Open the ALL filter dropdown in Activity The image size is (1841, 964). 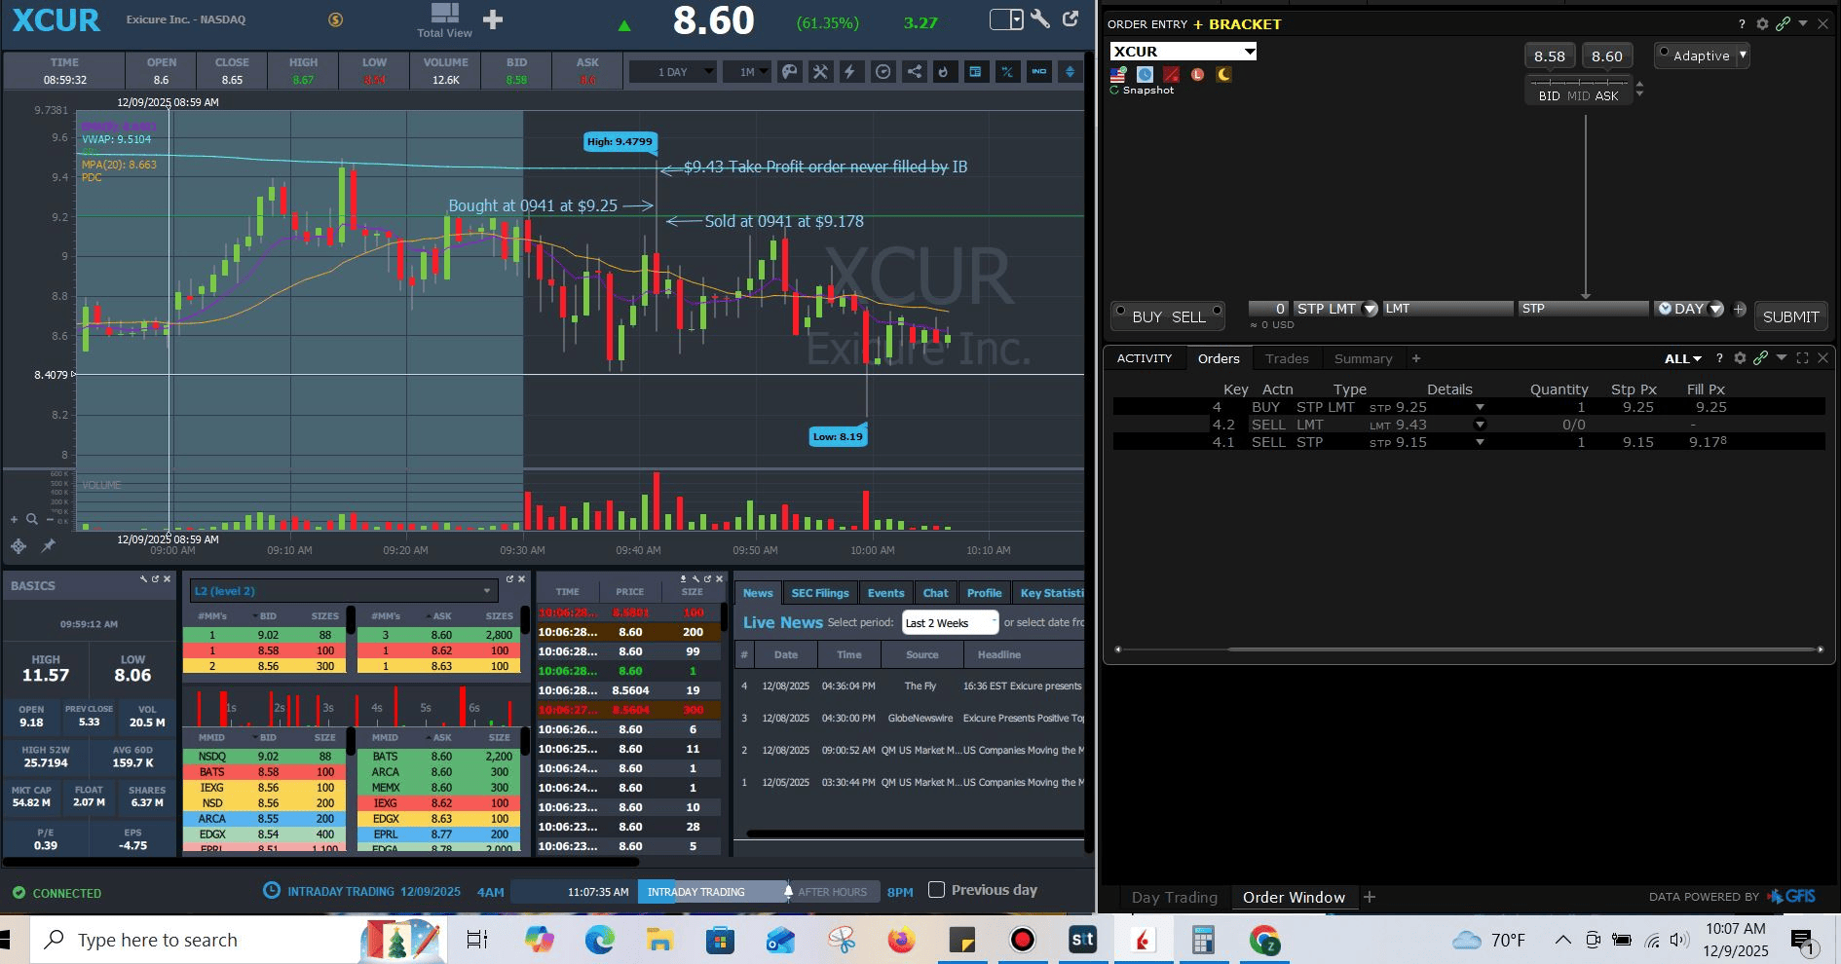coord(1682,358)
